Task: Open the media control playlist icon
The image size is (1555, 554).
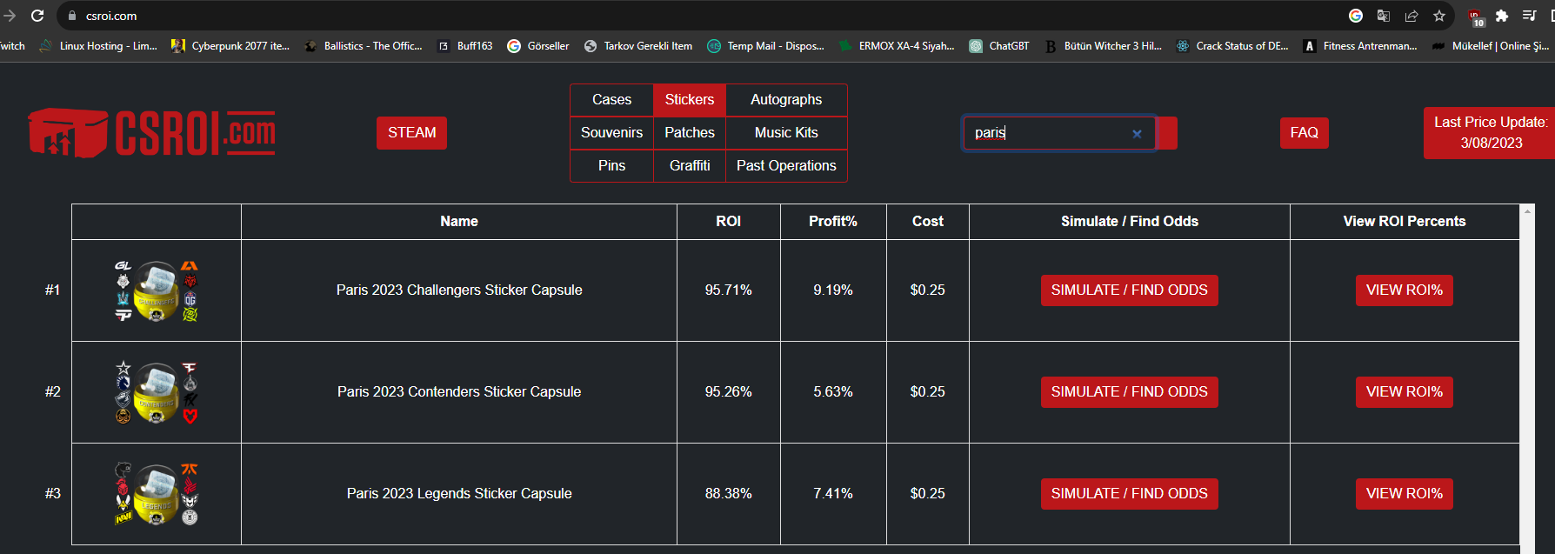Action: click(1530, 16)
